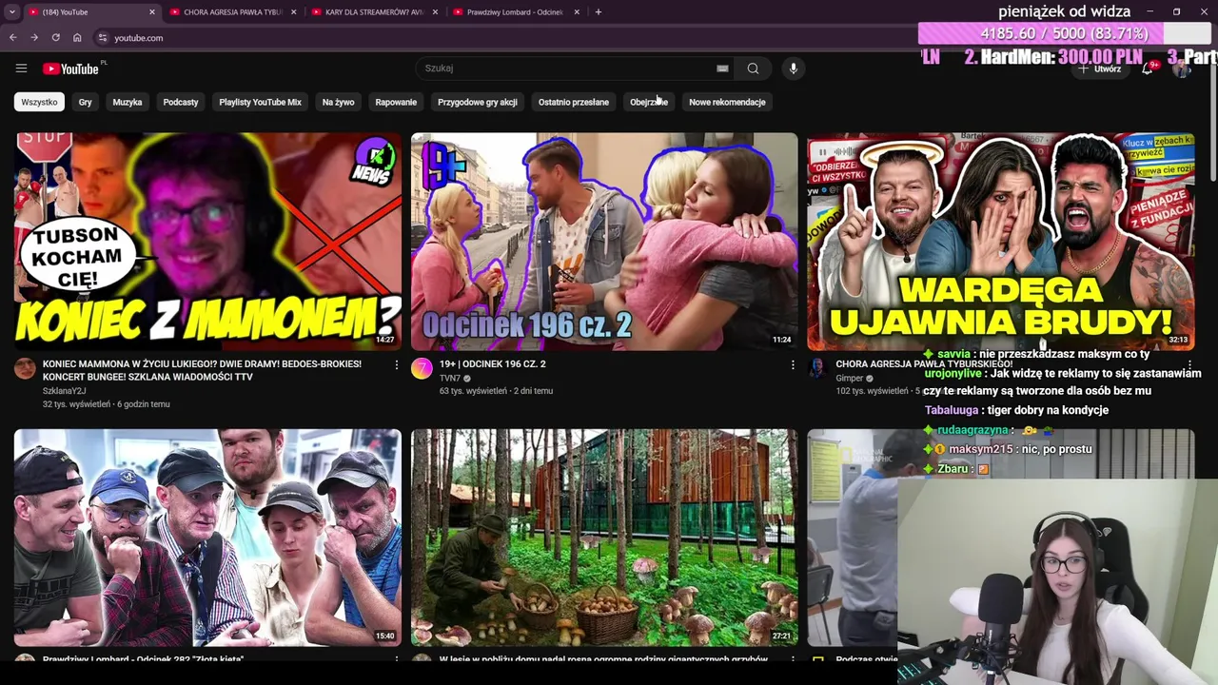The image size is (1218, 685).
Task: Click the donation goal 4185.60 / 5000 progress bar
Action: [1064, 33]
